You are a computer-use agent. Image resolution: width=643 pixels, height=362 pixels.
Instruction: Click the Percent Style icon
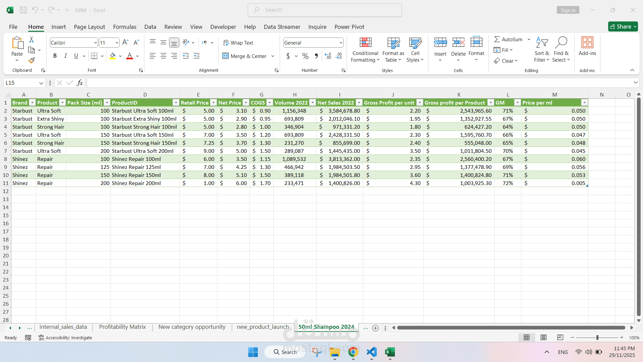[x=305, y=56]
